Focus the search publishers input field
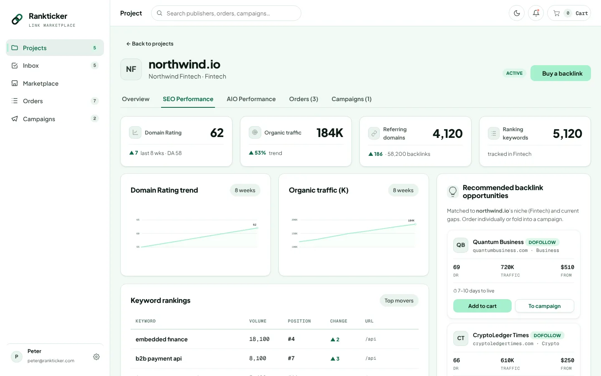 click(226, 13)
